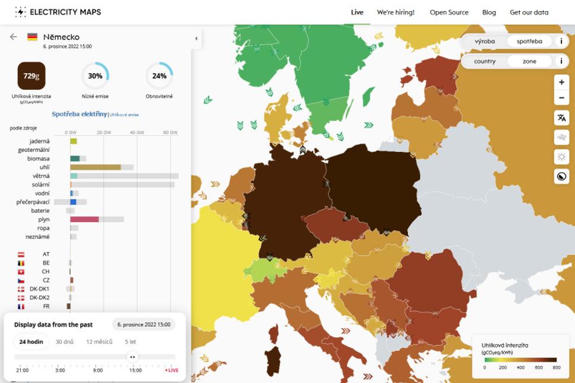Select the 30 dnů time range
The width and height of the screenshot is (575, 383).
tap(65, 341)
